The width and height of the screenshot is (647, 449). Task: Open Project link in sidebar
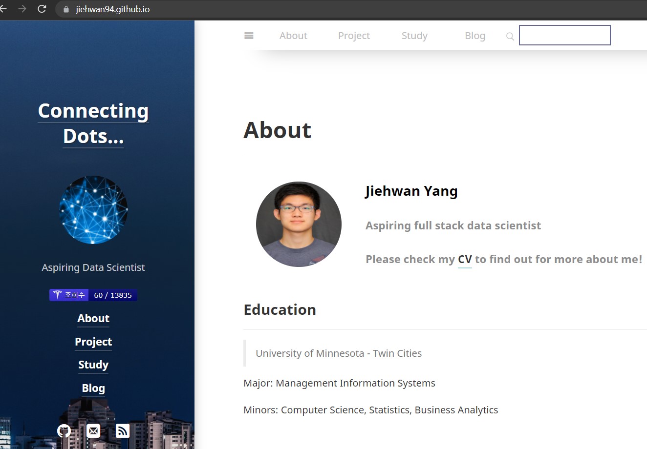tap(93, 342)
